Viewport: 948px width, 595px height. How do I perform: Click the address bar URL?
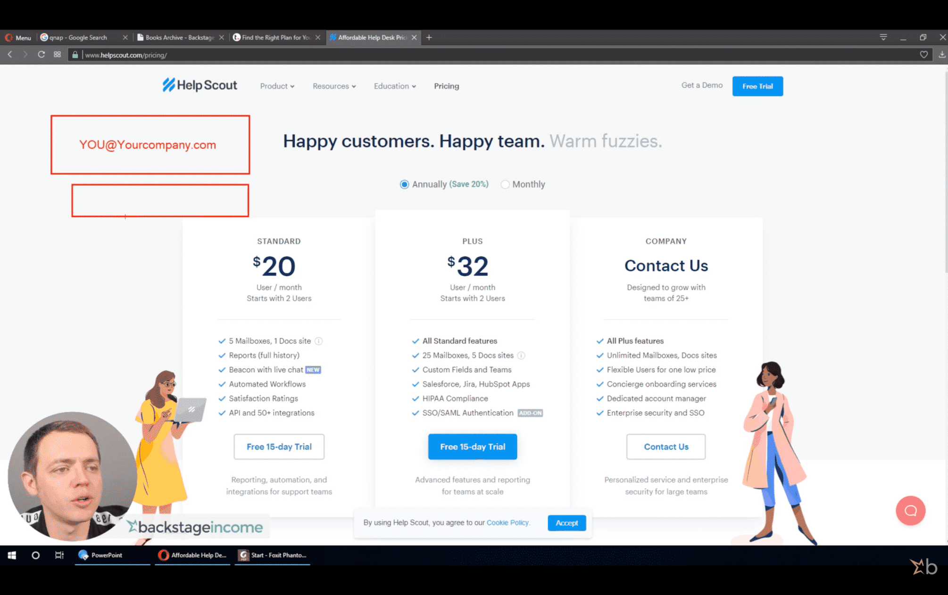click(126, 55)
